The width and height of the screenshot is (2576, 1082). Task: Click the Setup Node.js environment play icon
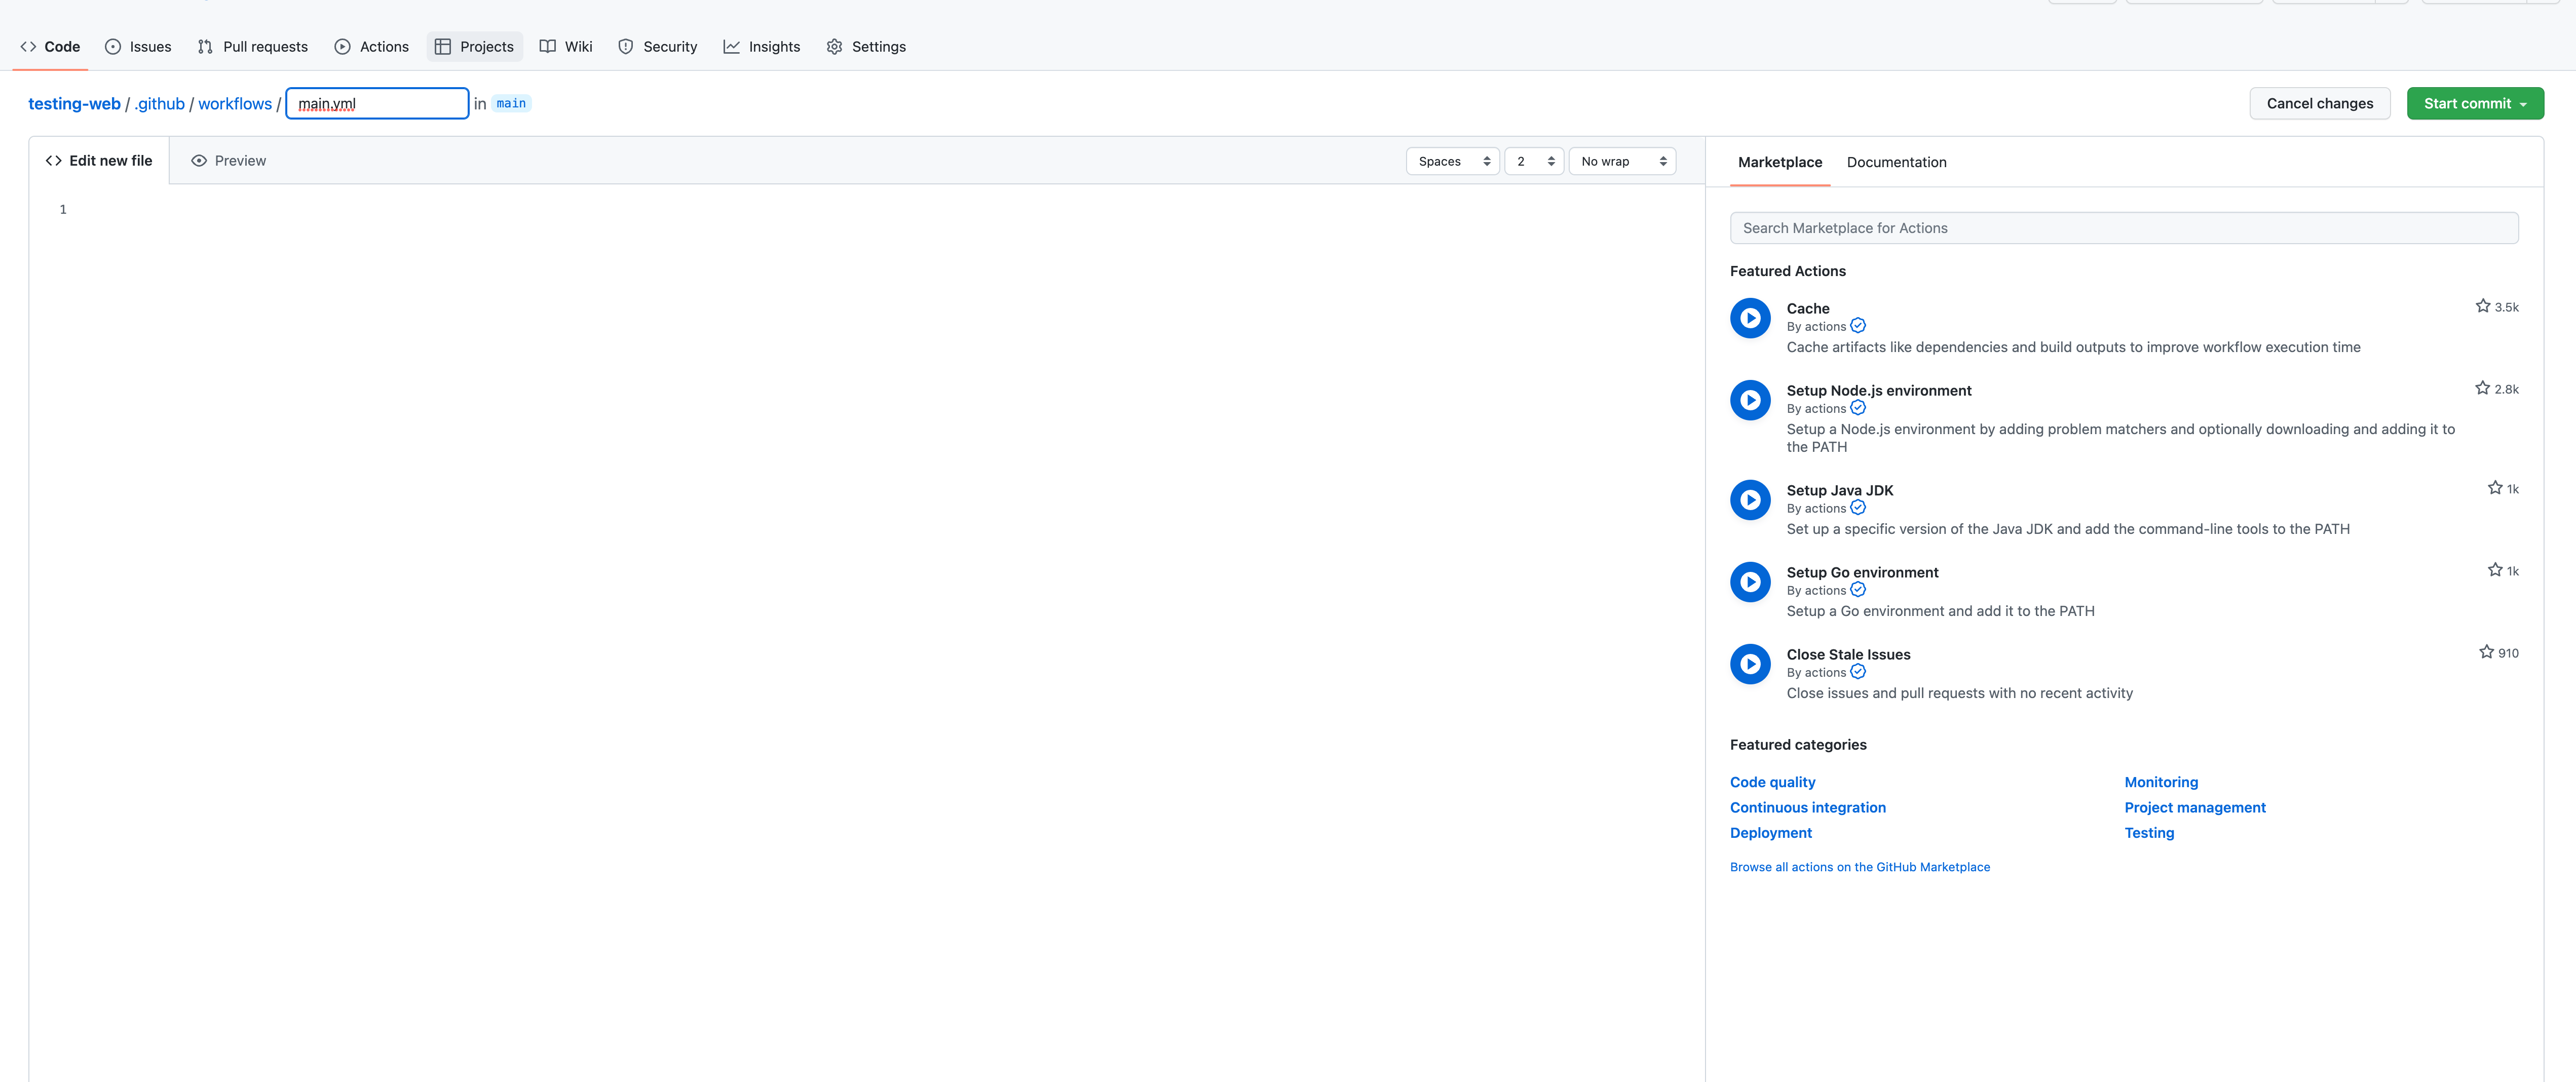(x=1750, y=400)
